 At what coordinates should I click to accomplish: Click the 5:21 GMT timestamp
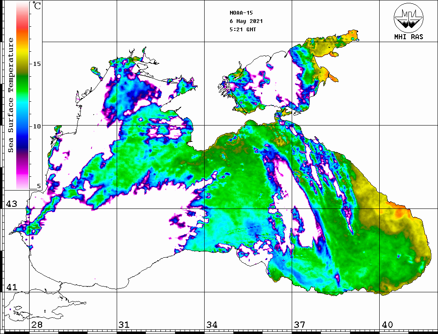243,30
